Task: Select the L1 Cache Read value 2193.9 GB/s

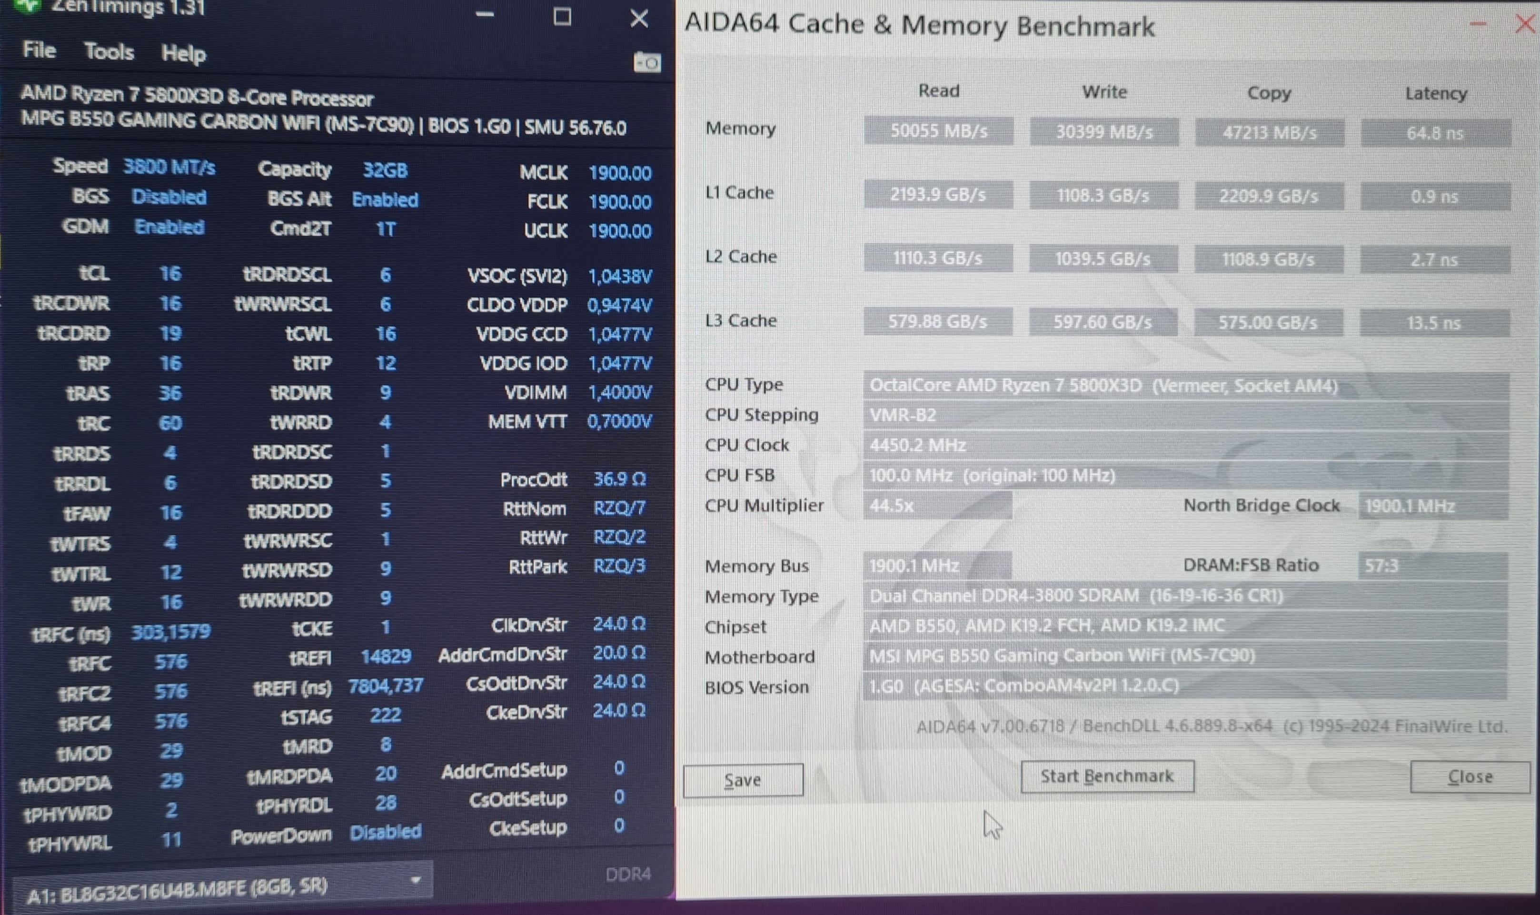Action: [x=938, y=195]
